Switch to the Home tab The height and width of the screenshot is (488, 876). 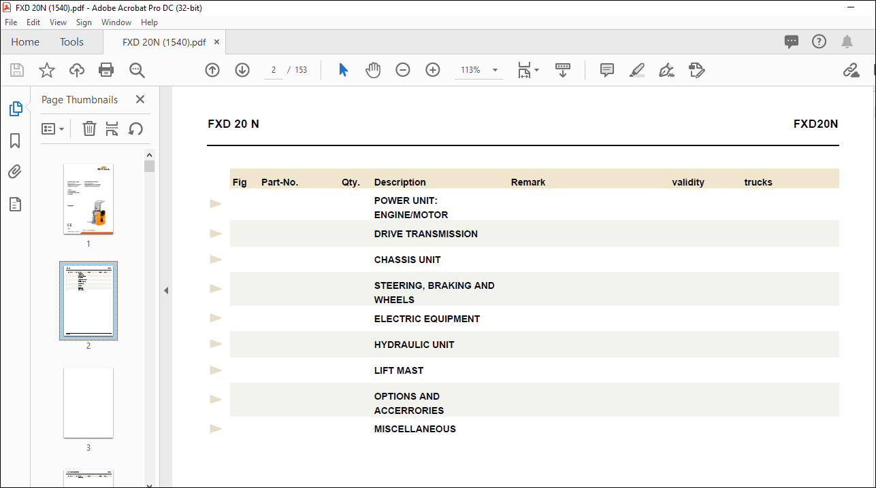[x=25, y=42]
